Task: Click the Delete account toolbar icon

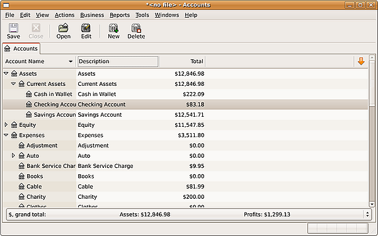Action: tap(136, 28)
